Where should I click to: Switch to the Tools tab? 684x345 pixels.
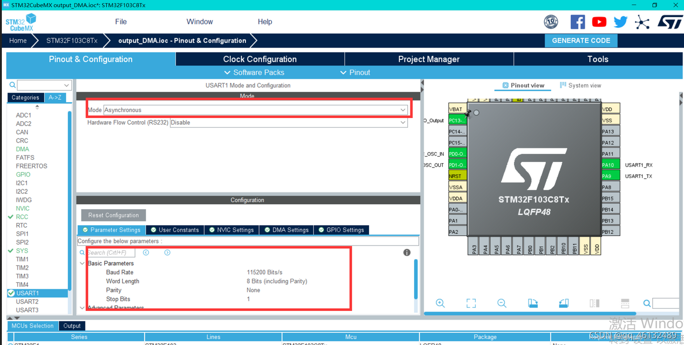[x=598, y=59]
